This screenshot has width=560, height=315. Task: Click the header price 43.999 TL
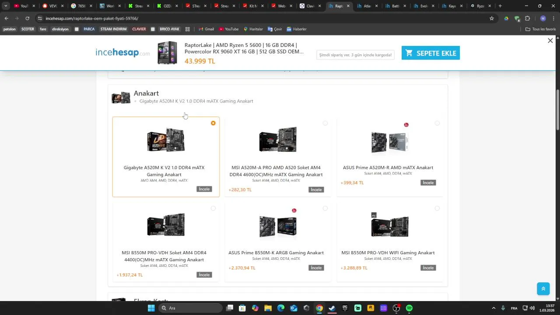click(x=200, y=61)
